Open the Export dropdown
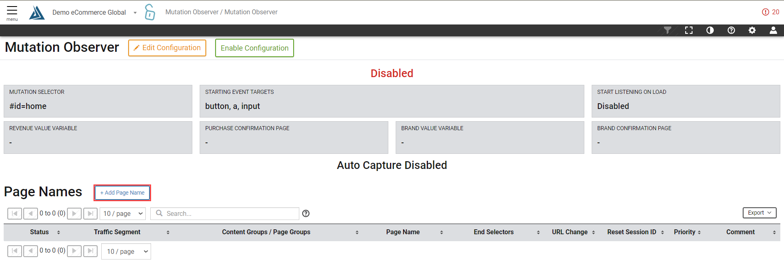This screenshot has width=784, height=273. [759, 213]
